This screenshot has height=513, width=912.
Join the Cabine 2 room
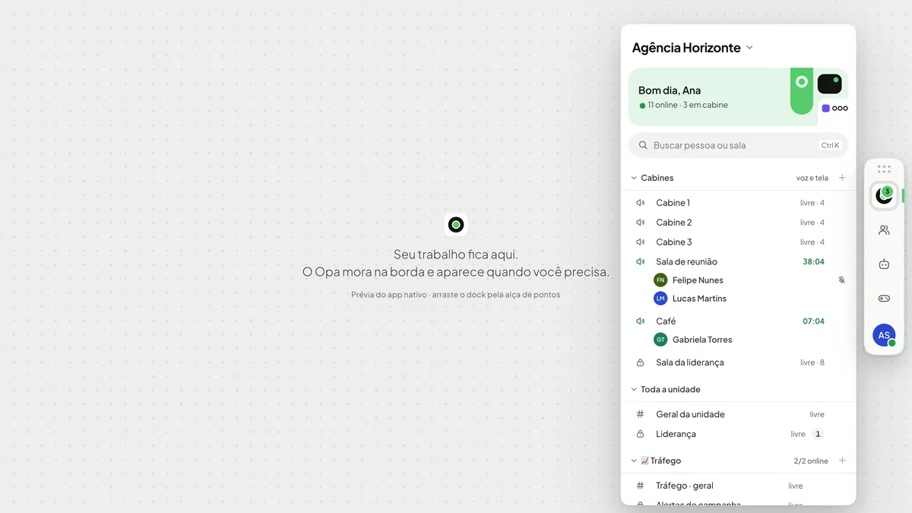tap(738, 223)
